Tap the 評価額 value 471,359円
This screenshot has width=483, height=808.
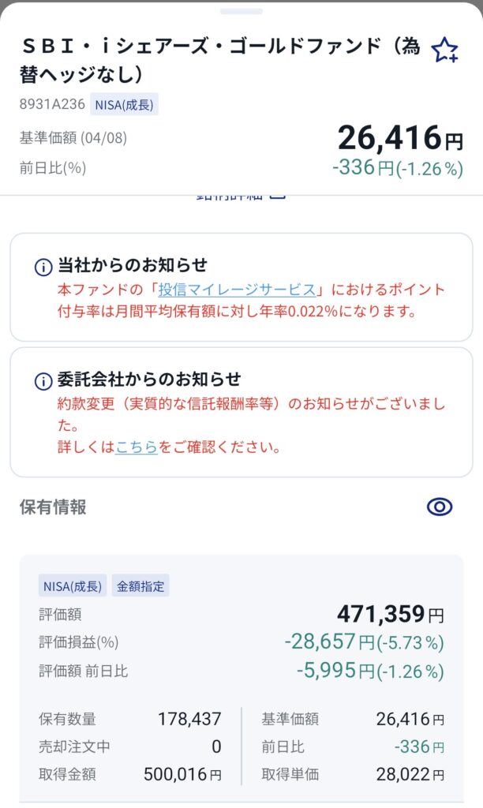coord(390,614)
